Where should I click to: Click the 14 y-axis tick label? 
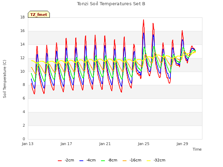tap(22, 45)
